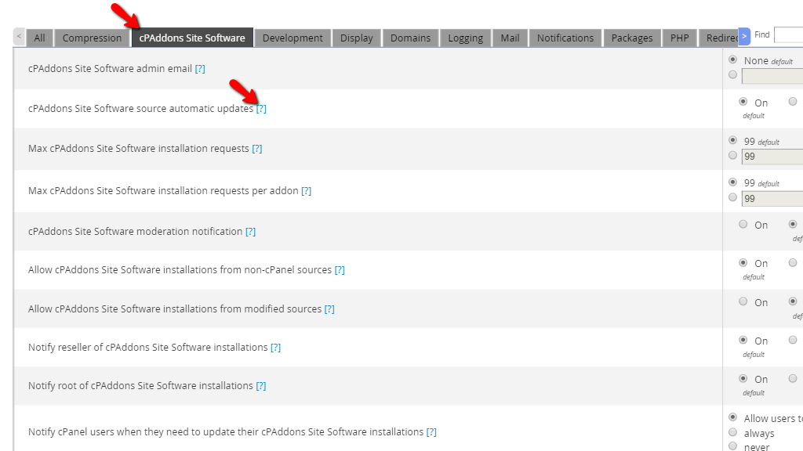The image size is (803, 451).
Task: Click the admin email text field
Action: point(772,76)
